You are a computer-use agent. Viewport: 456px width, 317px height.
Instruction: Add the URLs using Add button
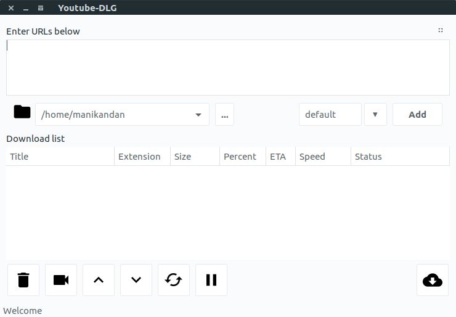(417, 114)
